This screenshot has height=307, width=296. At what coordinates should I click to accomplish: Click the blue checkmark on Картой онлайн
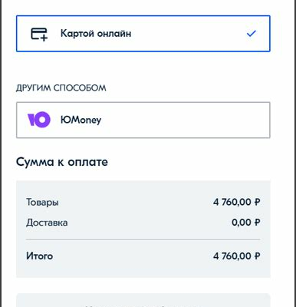pyautogui.click(x=252, y=34)
